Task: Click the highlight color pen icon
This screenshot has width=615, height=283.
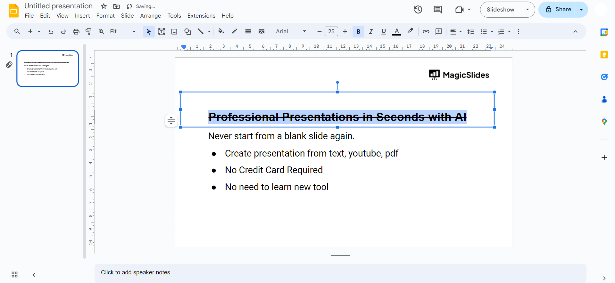Action: pyautogui.click(x=410, y=31)
